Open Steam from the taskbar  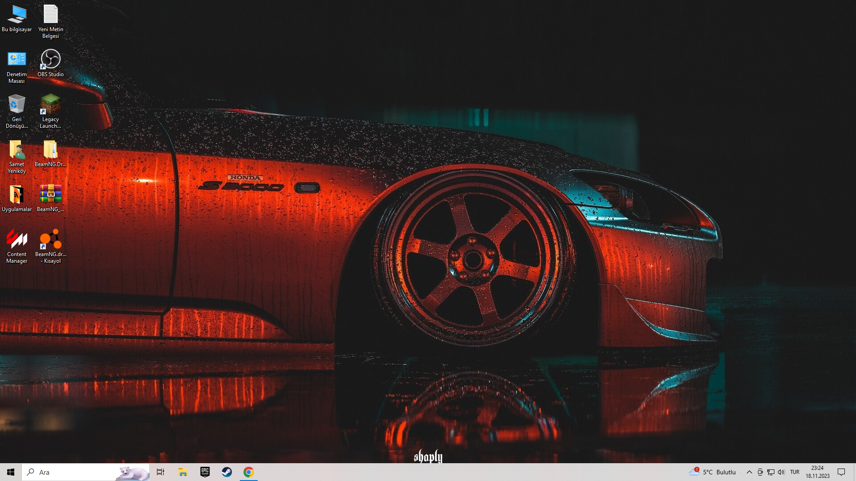coord(226,472)
